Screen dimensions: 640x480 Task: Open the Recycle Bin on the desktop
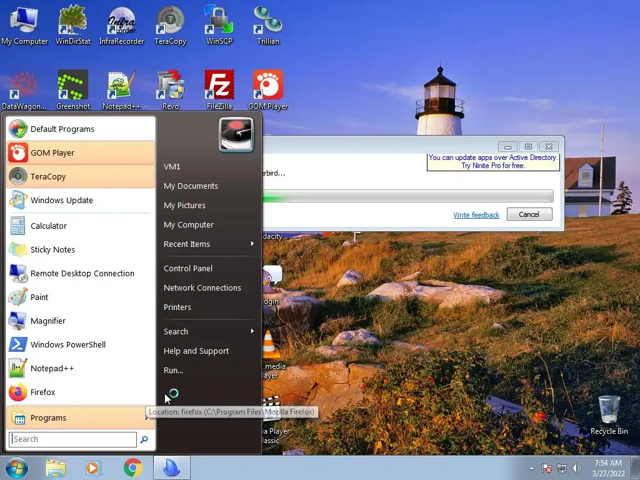point(609,415)
